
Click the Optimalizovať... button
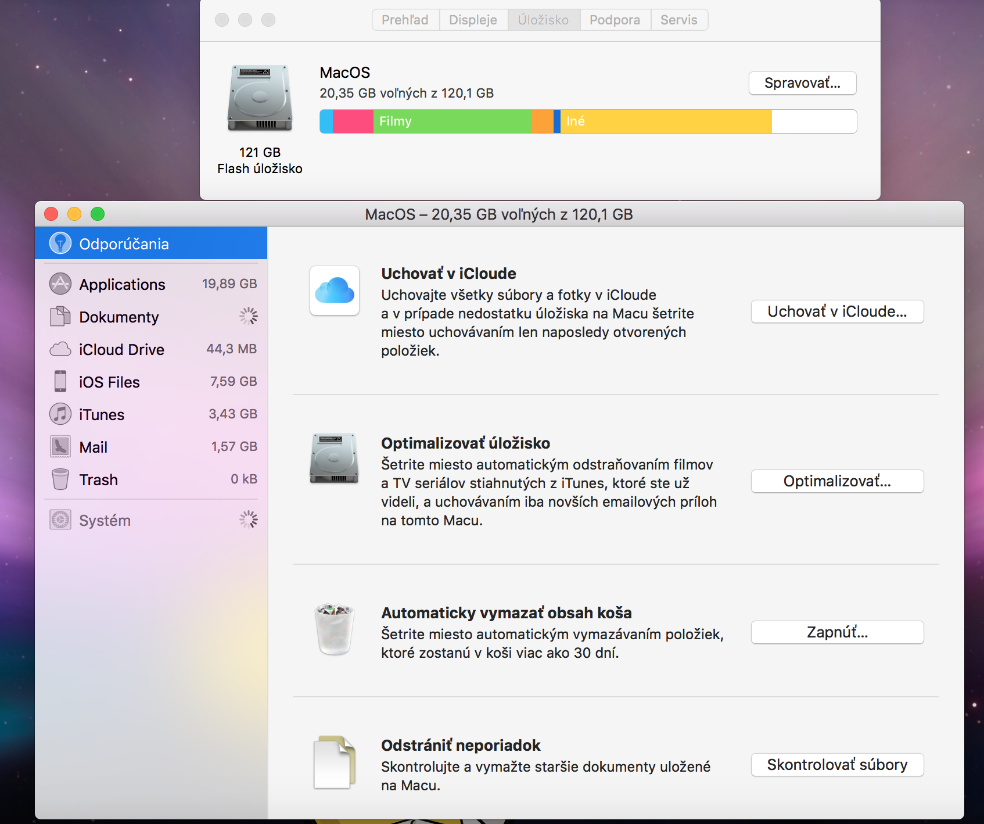[838, 481]
